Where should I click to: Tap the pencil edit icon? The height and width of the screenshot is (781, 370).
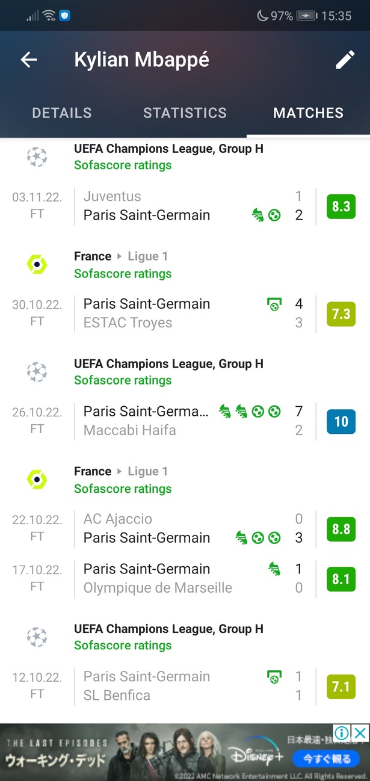[345, 60]
